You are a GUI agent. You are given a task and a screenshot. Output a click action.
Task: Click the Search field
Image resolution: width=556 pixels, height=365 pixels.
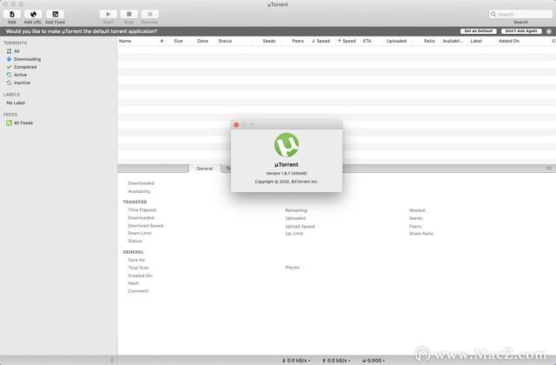pyautogui.click(x=520, y=14)
